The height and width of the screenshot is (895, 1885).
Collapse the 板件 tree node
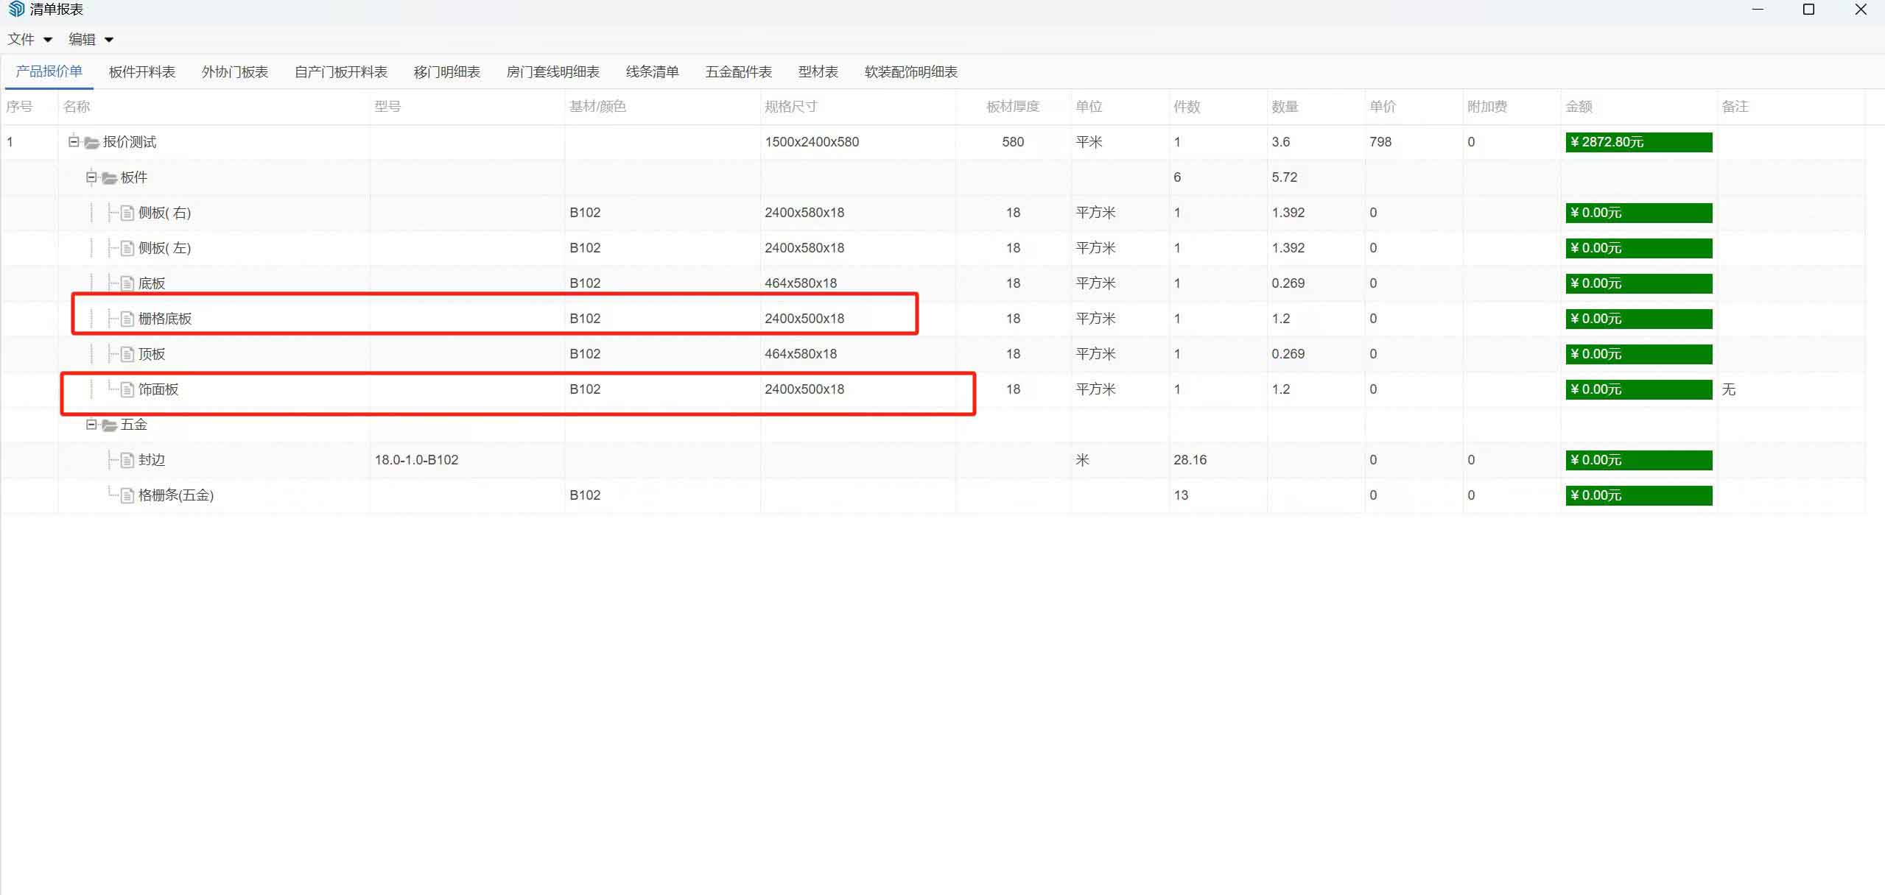91,177
